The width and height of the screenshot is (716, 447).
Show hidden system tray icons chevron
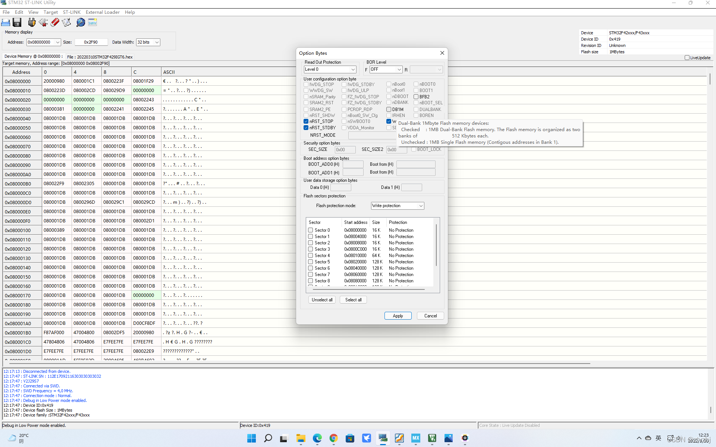(639, 438)
